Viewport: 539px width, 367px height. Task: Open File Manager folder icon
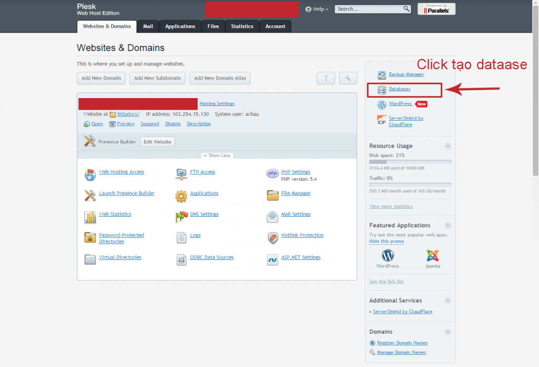272,195
